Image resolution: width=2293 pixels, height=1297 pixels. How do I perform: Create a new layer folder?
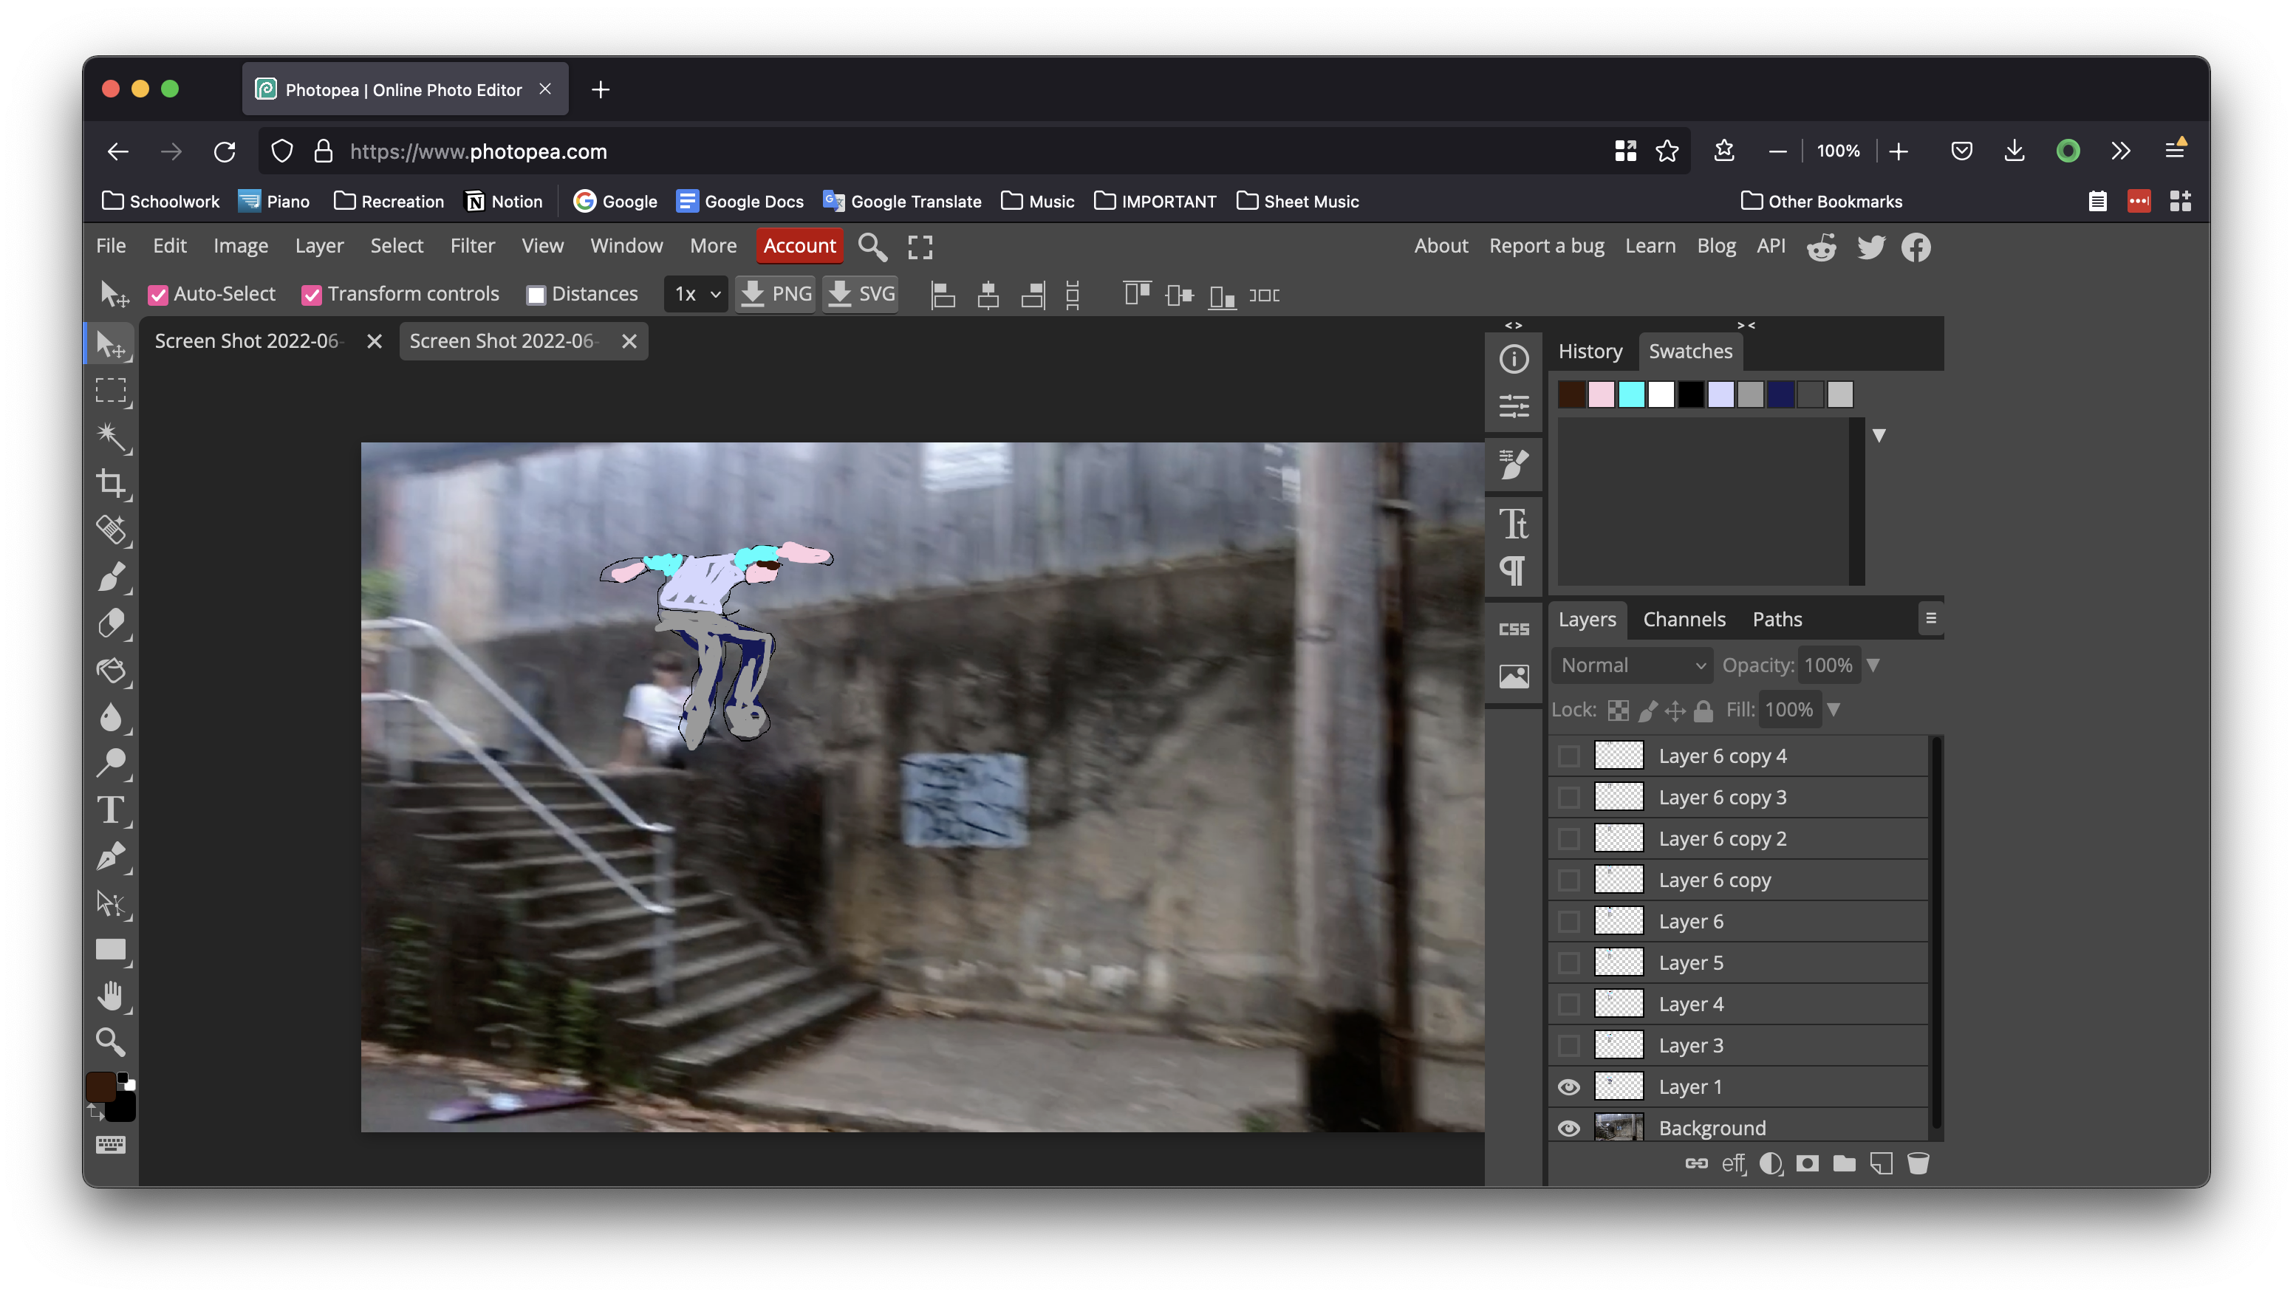[x=1844, y=1163]
